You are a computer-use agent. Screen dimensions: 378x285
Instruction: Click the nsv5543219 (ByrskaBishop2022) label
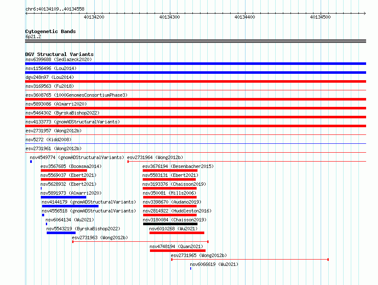pos(83,229)
